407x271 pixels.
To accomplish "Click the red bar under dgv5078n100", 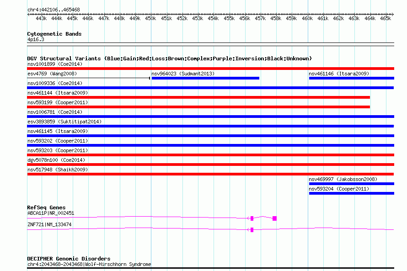I will pos(210,165).
